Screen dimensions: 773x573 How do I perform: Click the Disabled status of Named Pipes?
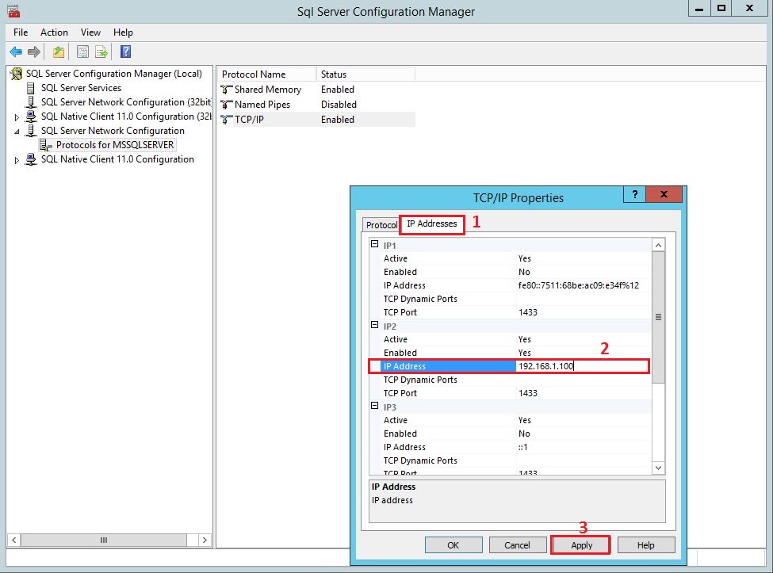pyautogui.click(x=339, y=105)
